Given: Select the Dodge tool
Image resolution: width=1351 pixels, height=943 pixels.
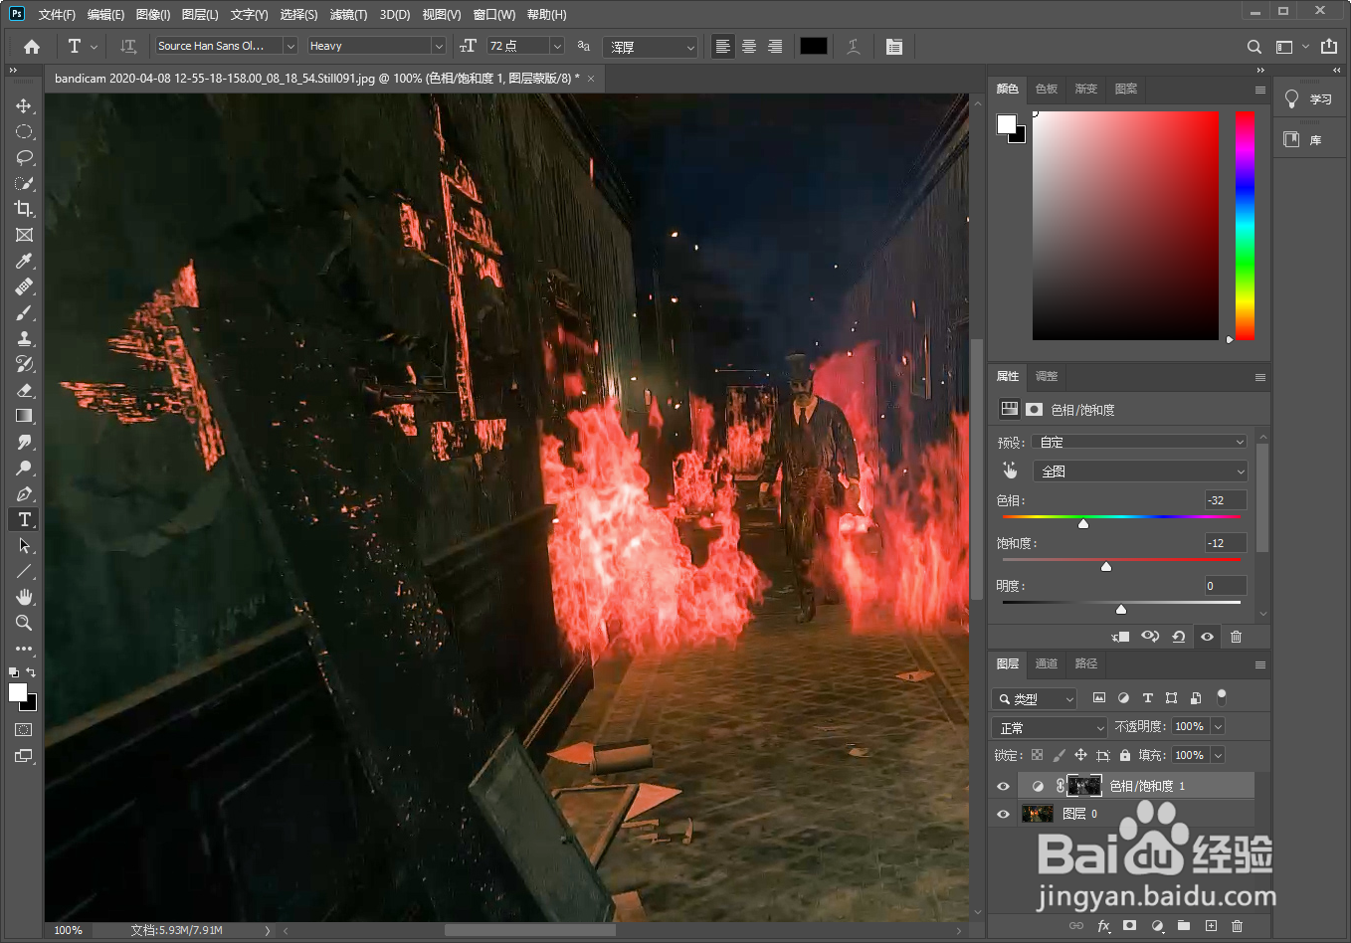Looking at the screenshot, I should pyautogui.click(x=24, y=468).
